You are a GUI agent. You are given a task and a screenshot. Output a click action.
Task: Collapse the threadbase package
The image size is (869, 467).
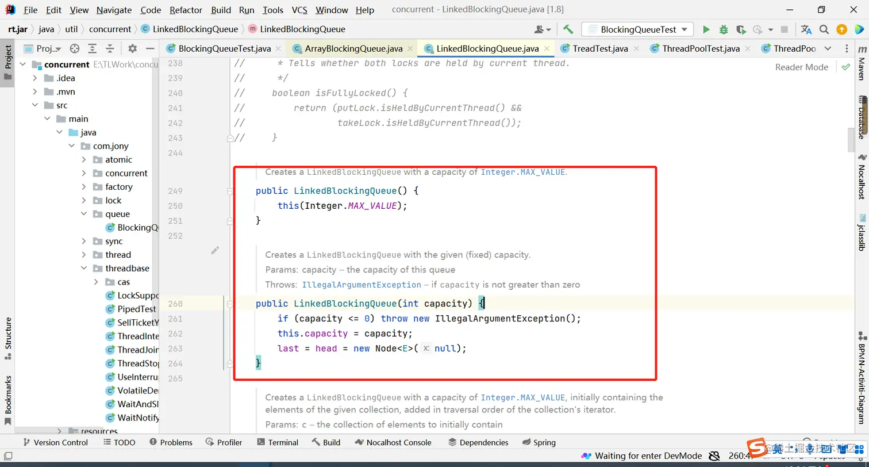point(84,269)
